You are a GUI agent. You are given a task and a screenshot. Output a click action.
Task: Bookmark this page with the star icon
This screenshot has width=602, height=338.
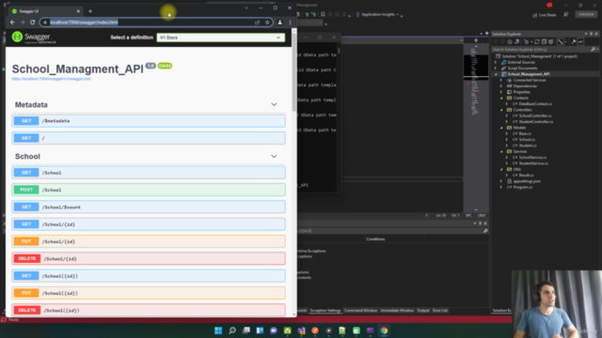coord(267,23)
